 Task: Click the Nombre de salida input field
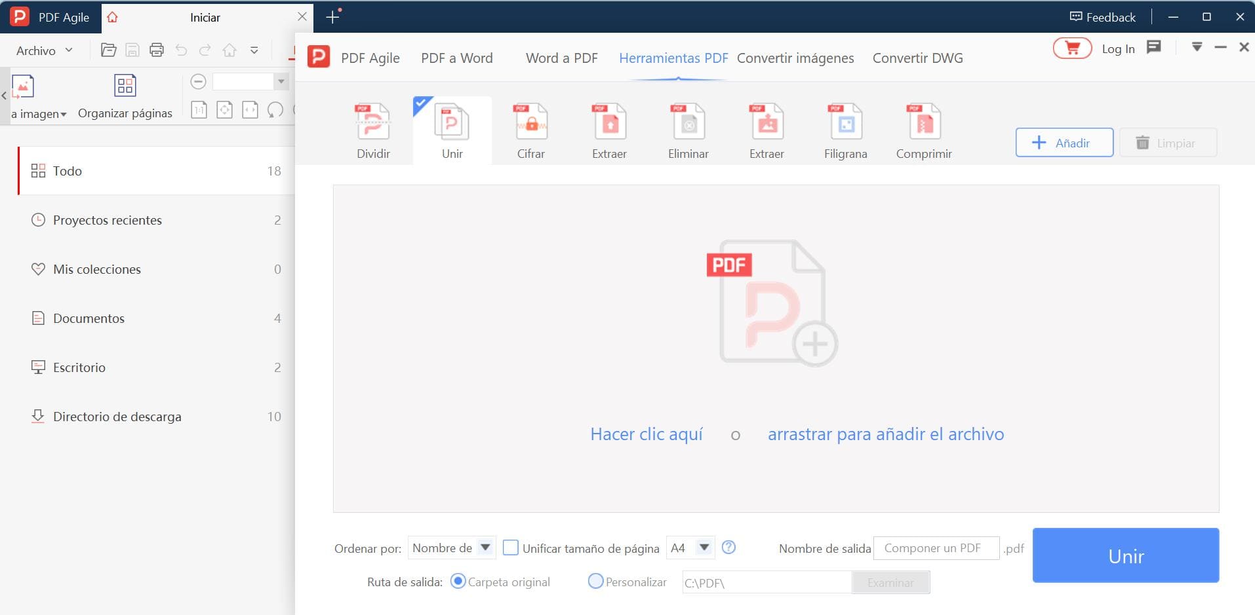click(936, 548)
